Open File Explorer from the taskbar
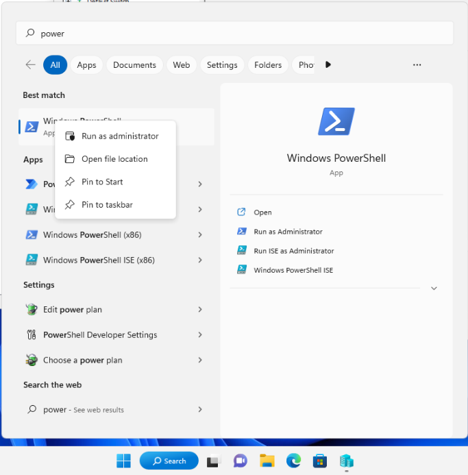This screenshot has width=468, height=475. point(267,461)
